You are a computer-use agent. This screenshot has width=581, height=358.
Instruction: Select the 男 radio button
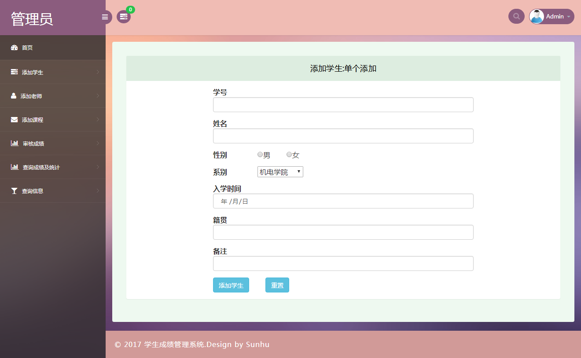coord(260,154)
